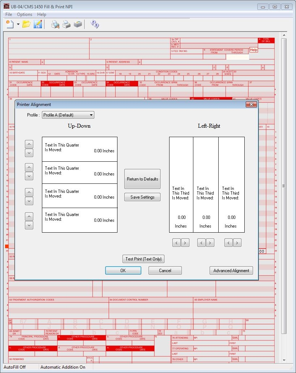Click the Print Preview toolbar icon

(55, 24)
